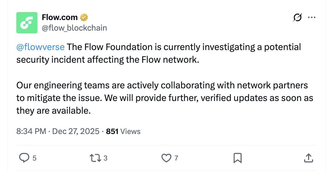335x172 pixels.
Task: Open Grok analysis dropdown for this post
Action: [x=297, y=18]
